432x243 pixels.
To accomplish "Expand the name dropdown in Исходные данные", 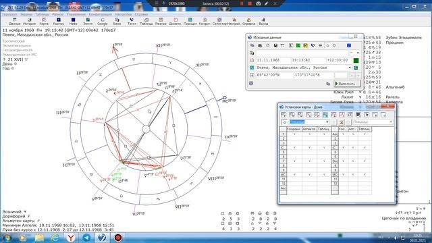I will tap(358, 53).
